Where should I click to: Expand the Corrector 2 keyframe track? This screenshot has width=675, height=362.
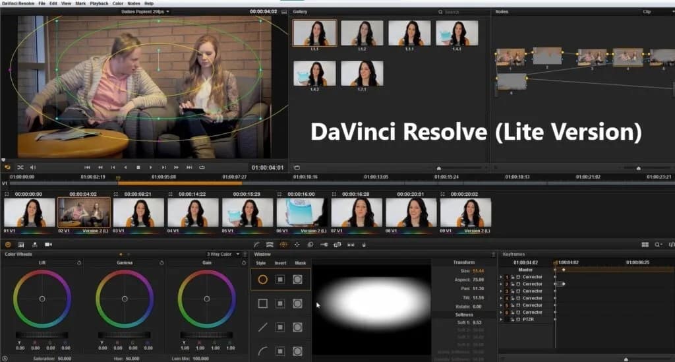pos(501,284)
